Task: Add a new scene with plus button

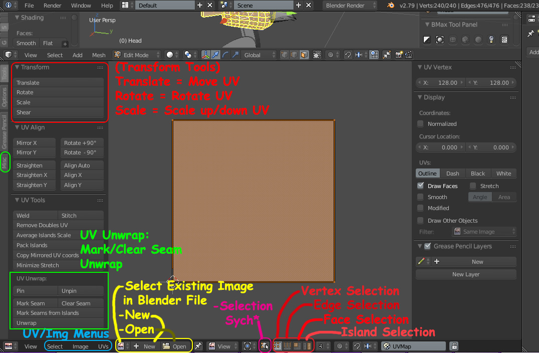Action: 299,5
